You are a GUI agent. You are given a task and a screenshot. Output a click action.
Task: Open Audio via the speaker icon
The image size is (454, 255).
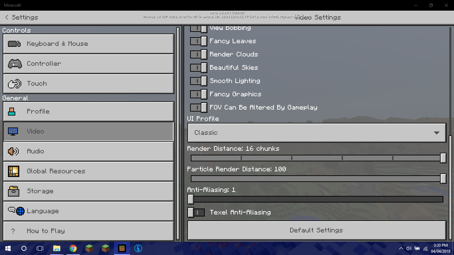[x=13, y=151]
